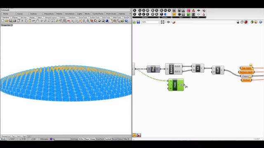
Task: Save the Rhino model with the disk icon
Action: (x=11, y=21)
